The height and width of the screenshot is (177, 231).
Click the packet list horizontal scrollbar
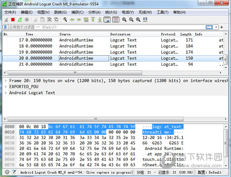(75, 73)
